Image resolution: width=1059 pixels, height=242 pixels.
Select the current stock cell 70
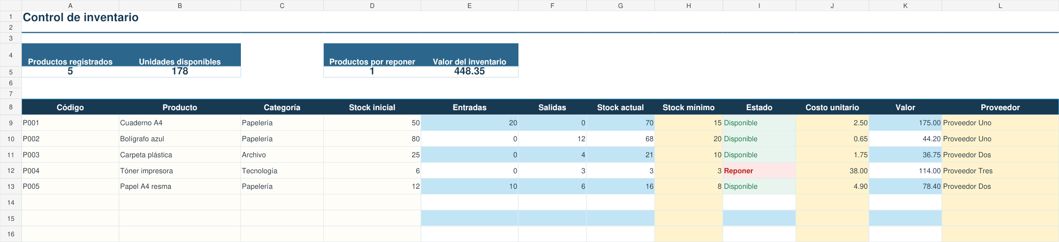point(621,123)
